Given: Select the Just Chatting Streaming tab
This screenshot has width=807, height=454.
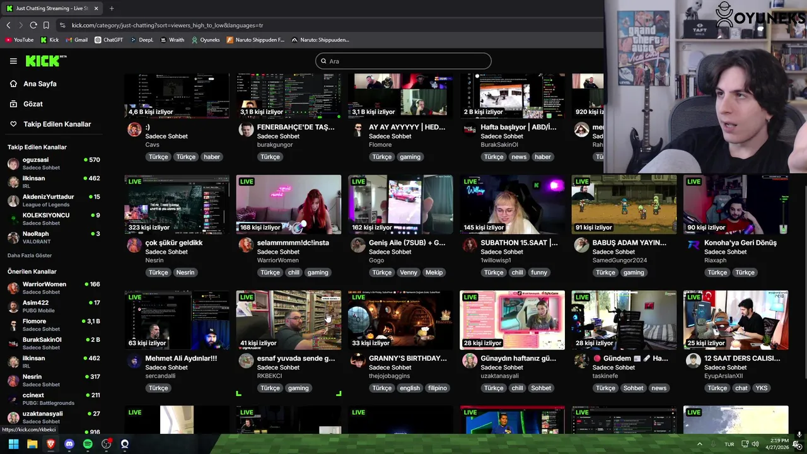Looking at the screenshot, I should 52,8.
